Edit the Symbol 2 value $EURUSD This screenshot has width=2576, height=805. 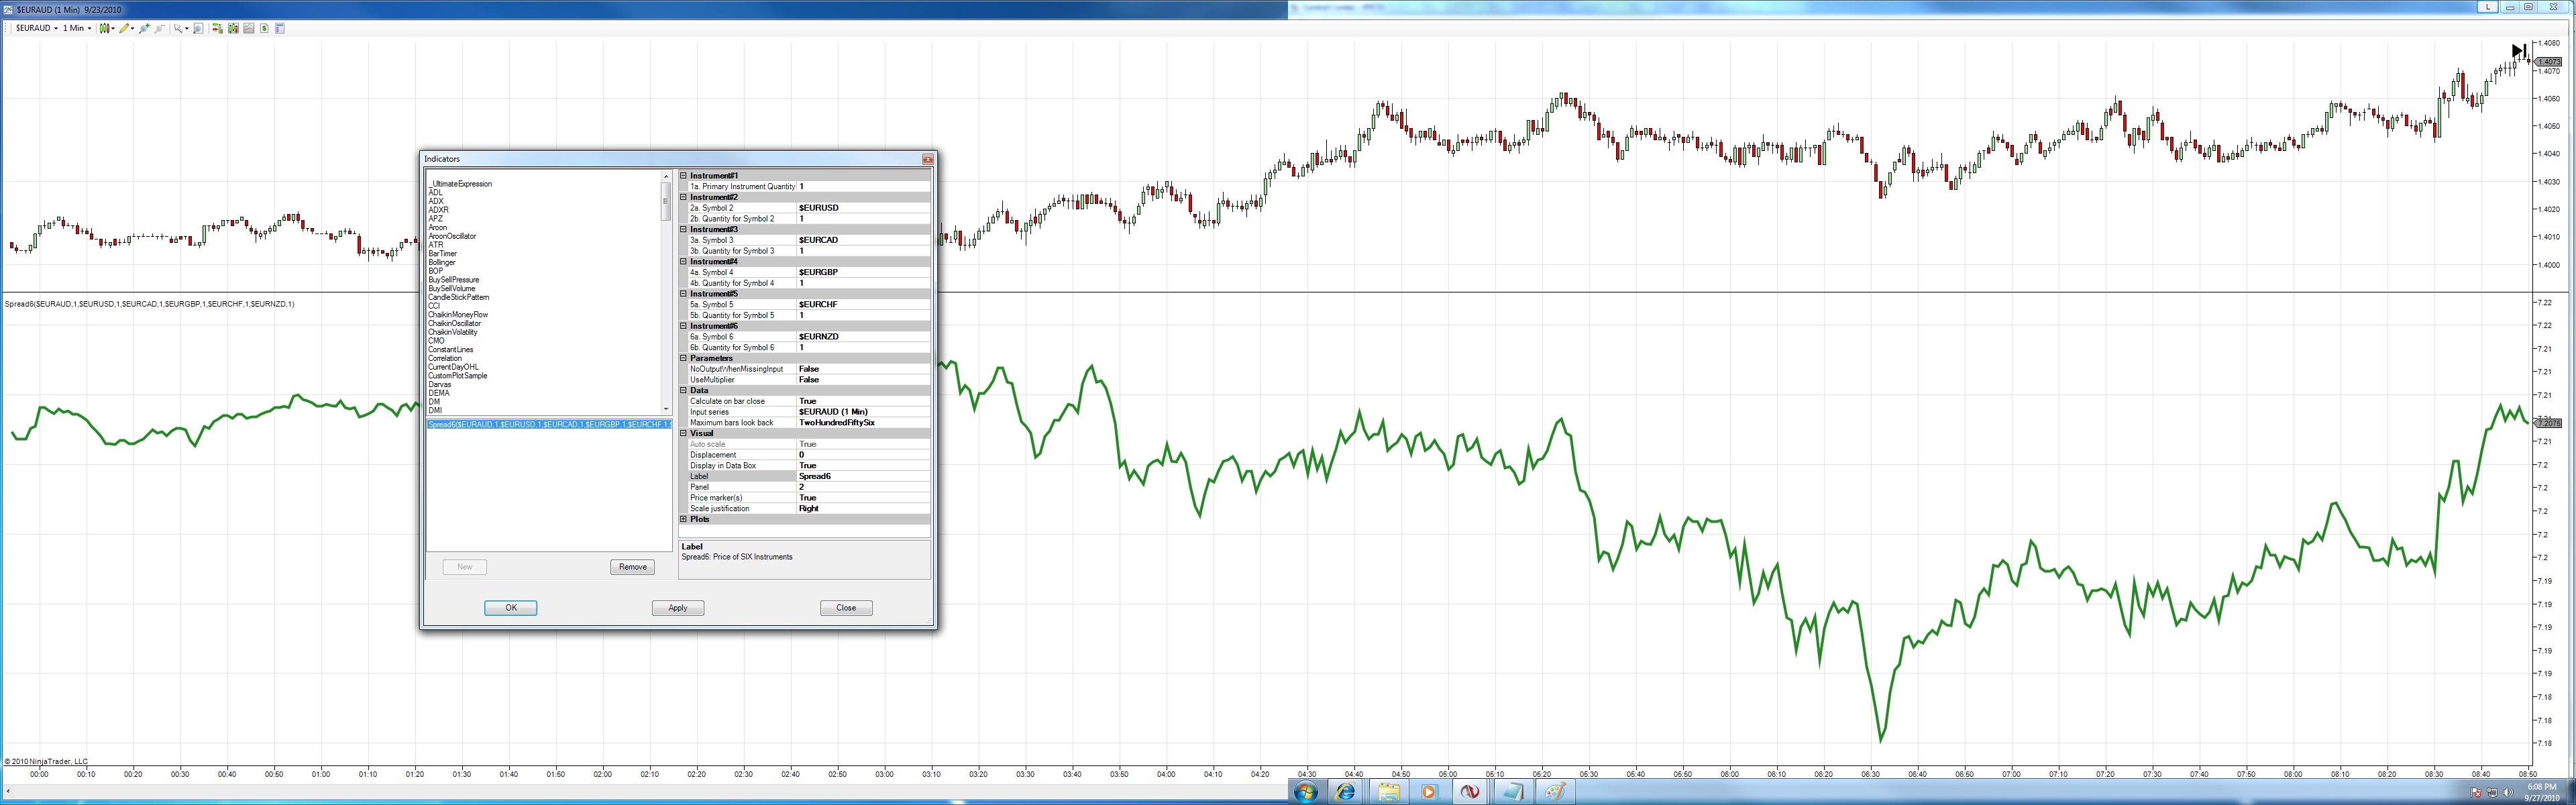pyautogui.click(x=864, y=208)
